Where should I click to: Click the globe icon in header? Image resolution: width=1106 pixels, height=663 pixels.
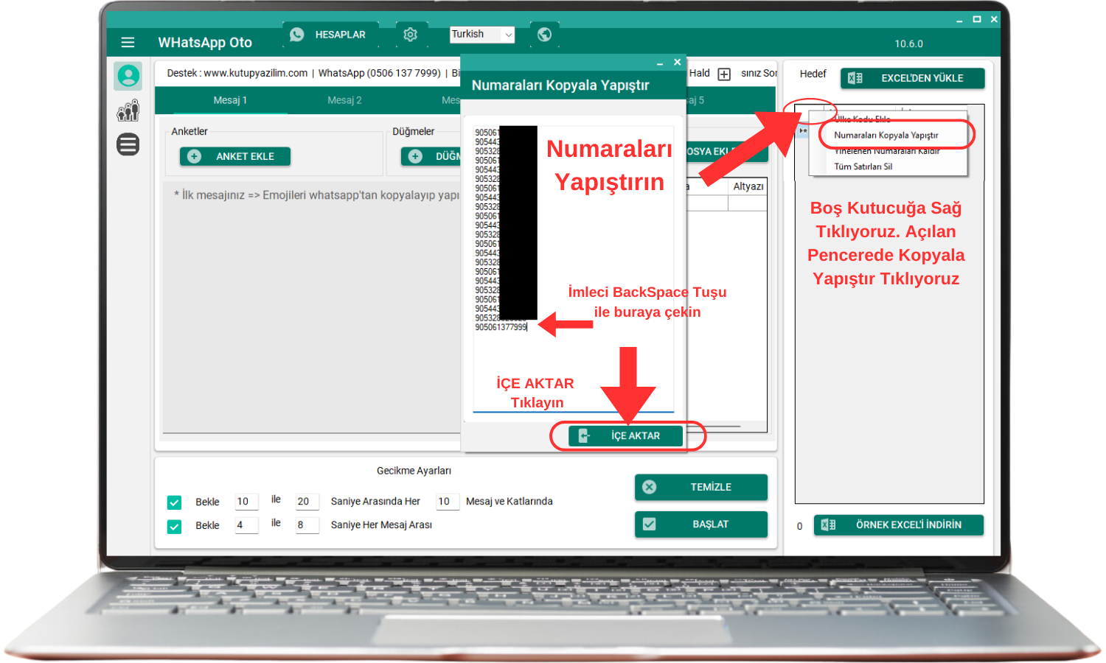click(544, 35)
